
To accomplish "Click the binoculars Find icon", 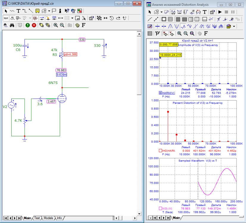I will tap(12, 25).
